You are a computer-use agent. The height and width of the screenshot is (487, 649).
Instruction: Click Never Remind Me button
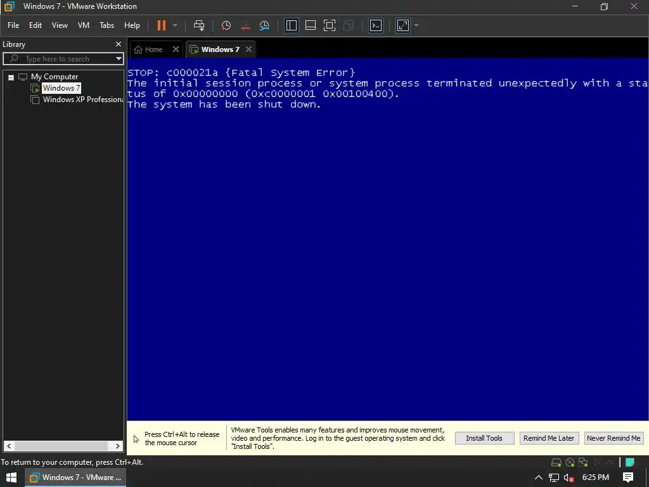614,438
